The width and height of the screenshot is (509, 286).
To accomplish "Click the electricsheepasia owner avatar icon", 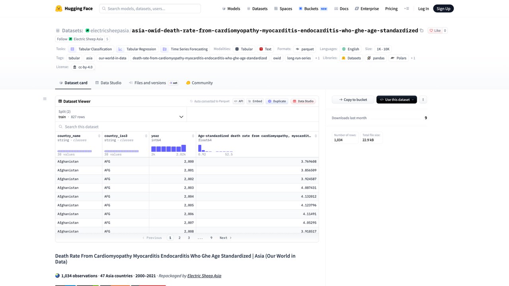I will pyautogui.click(x=87, y=31).
